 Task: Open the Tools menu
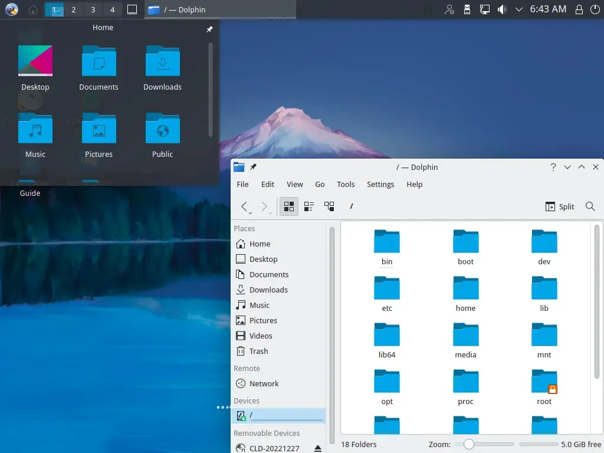pyautogui.click(x=346, y=184)
